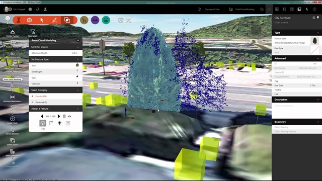Collapse the Advanced section
Image resolution: width=322 pixels, height=181 pixels.
318,58
